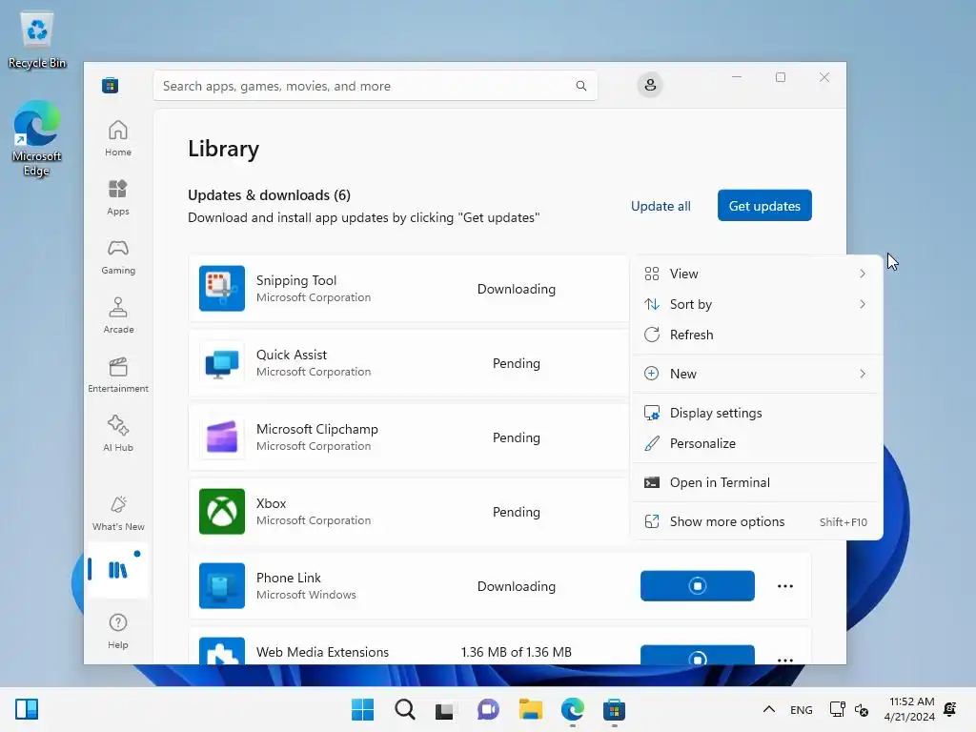The width and height of the screenshot is (976, 732).
Task: Open the user account profile icon
Action: coord(650,85)
